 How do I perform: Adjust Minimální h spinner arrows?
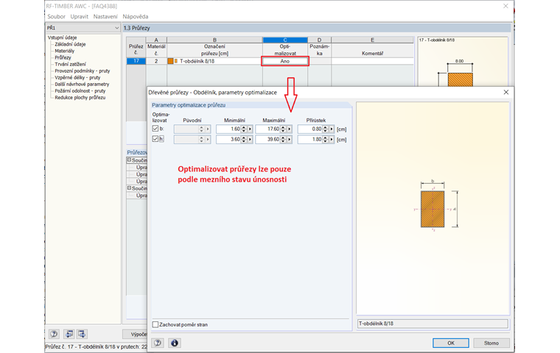[244, 140]
